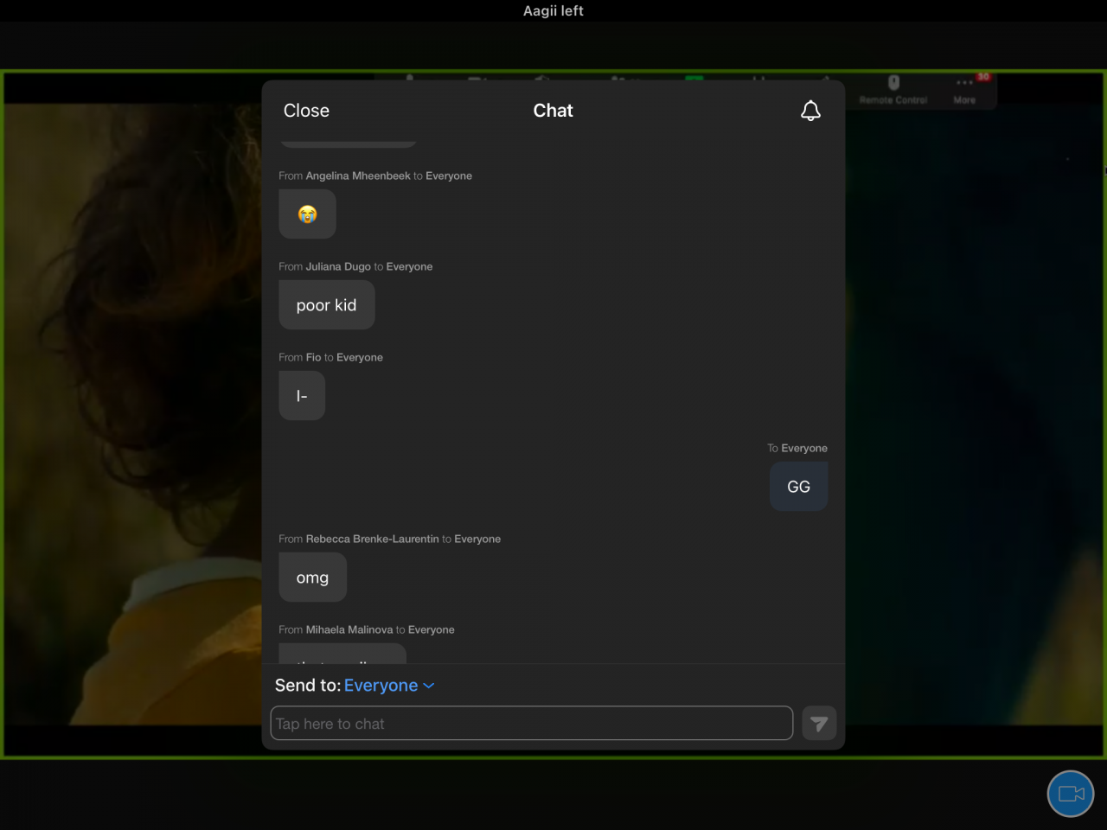Select your sent 'GG' message bubble
This screenshot has width=1107, height=830.
tap(799, 487)
